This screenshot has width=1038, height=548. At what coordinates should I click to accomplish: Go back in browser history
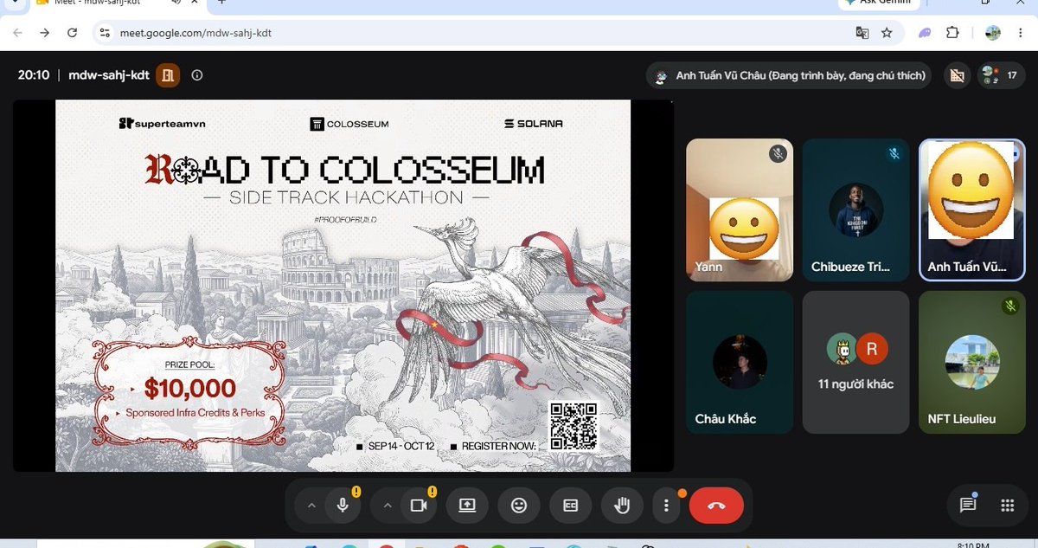click(x=17, y=33)
